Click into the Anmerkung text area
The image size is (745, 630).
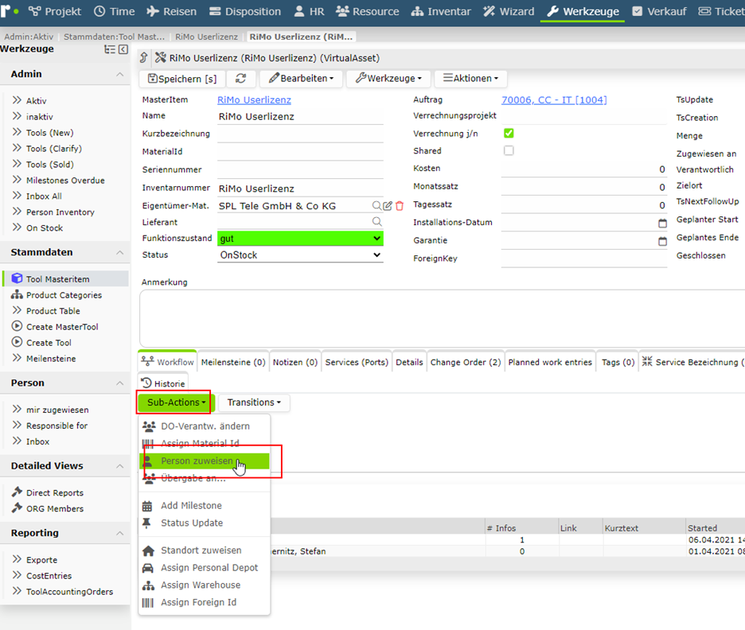pos(442,318)
